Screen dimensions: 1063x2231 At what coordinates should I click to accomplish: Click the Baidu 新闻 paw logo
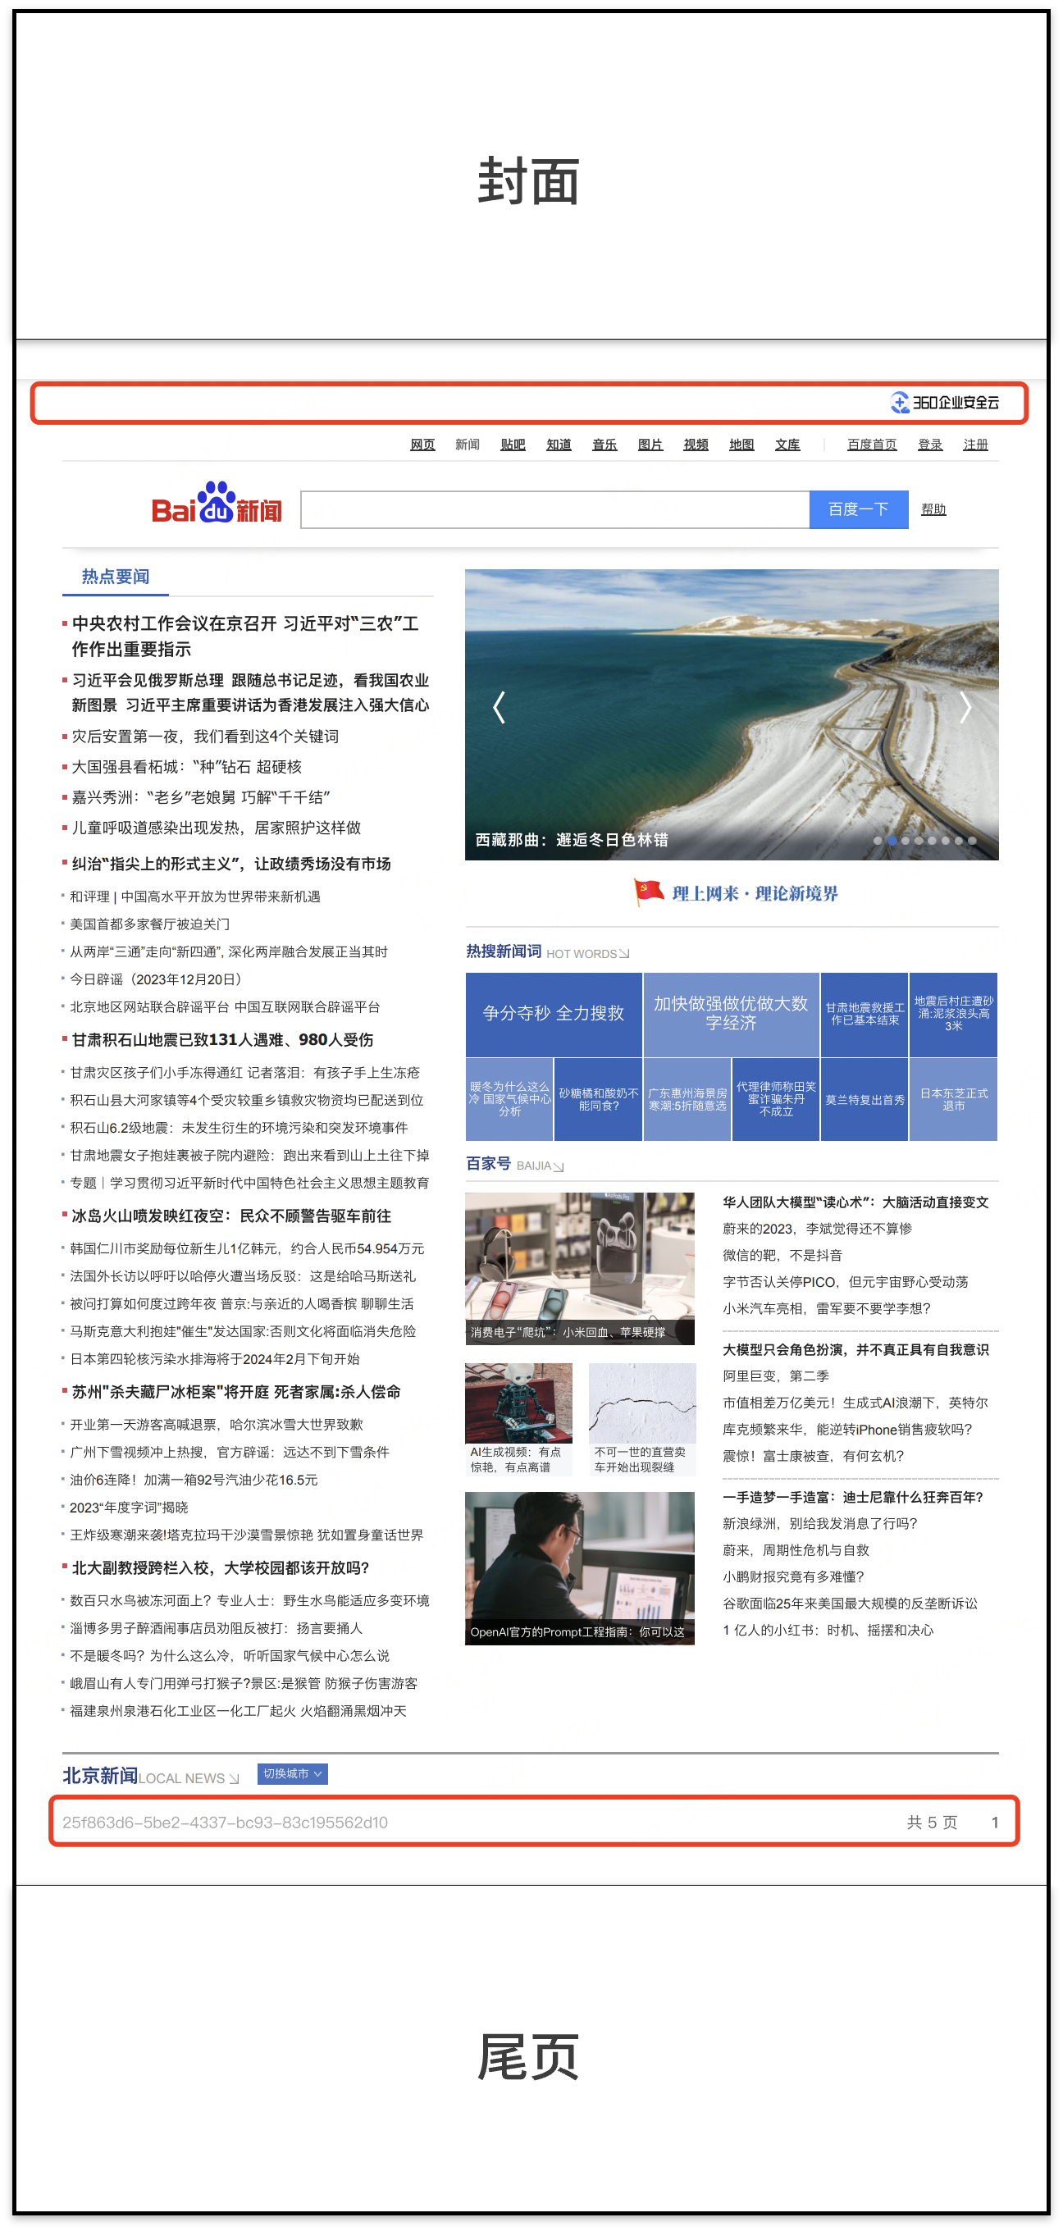[x=217, y=503]
